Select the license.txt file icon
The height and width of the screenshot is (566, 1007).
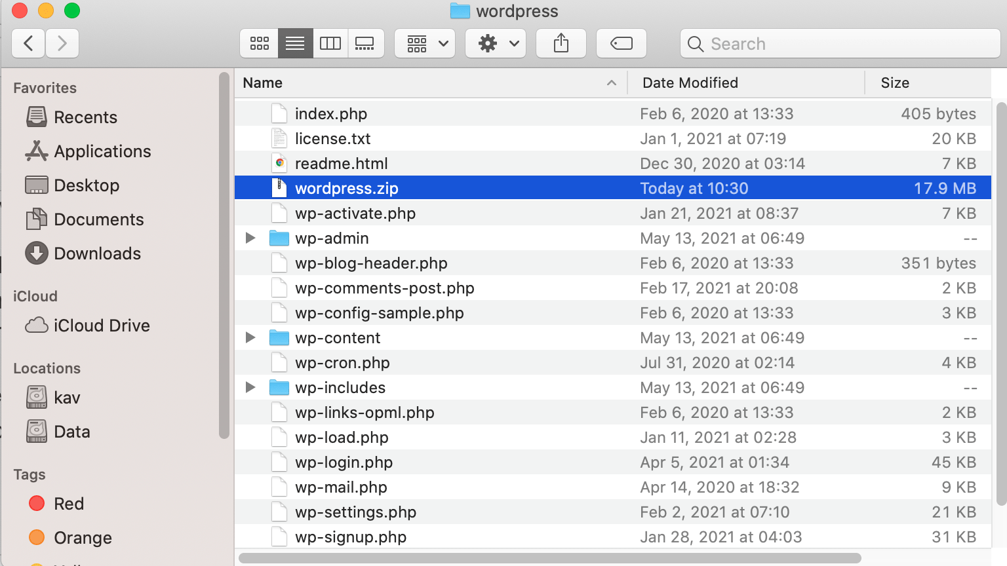click(x=279, y=139)
